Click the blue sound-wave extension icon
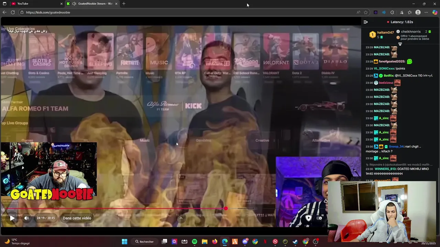The image size is (440, 247). point(384,12)
